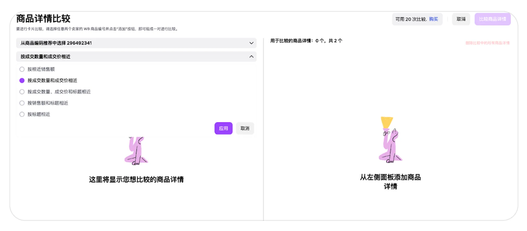
Task: Click the figure holding yellow lamp illustration
Action: pyautogui.click(x=389, y=140)
